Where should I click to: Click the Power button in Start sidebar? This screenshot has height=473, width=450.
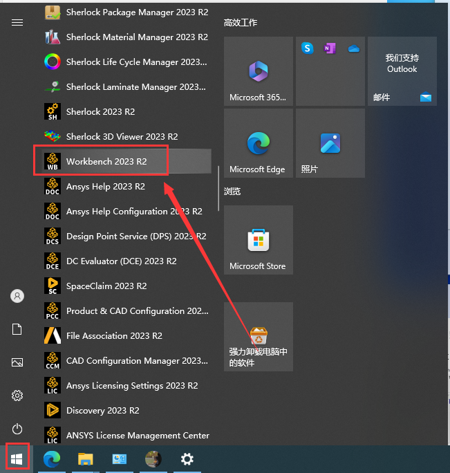point(17,429)
